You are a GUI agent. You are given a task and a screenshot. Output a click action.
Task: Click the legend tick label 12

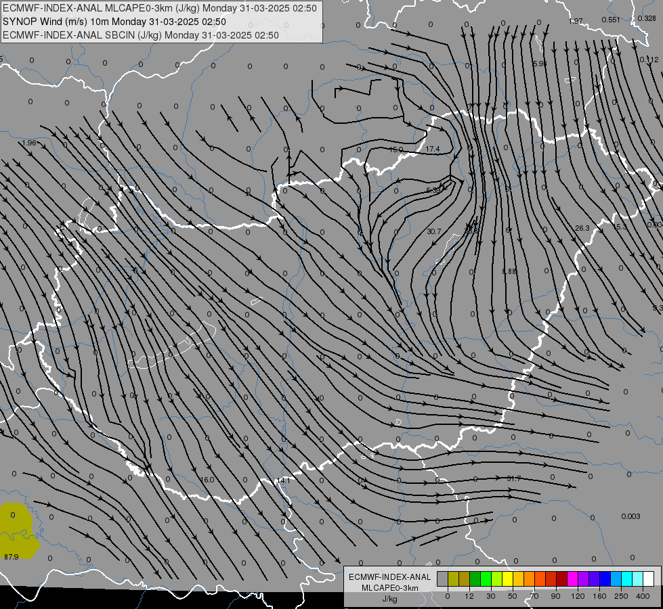(x=469, y=596)
